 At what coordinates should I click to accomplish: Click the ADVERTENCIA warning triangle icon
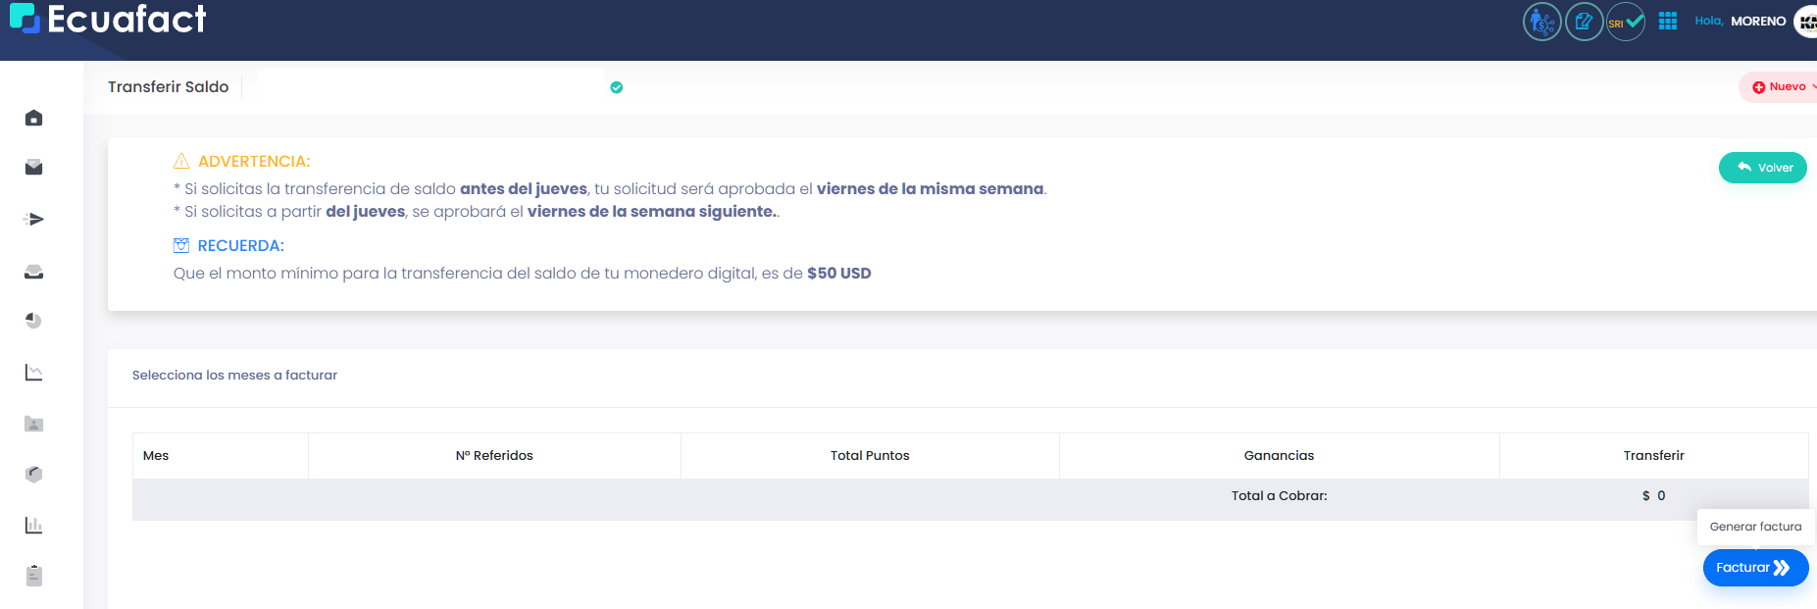pos(181,161)
